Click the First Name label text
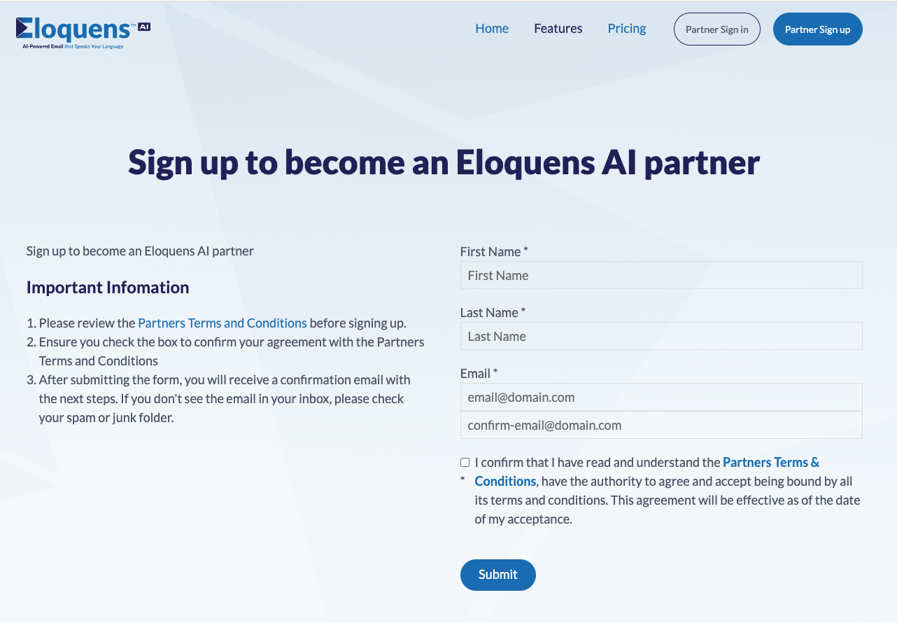This screenshot has height=623, width=897. click(490, 252)
